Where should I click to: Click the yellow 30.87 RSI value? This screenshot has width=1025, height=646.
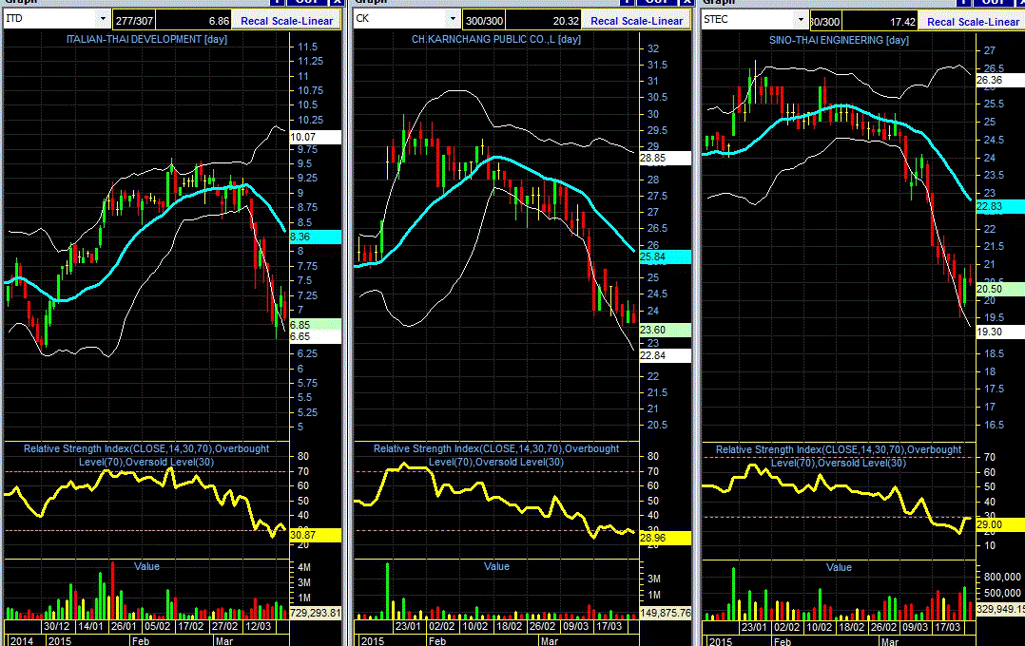tap(315, 535)
